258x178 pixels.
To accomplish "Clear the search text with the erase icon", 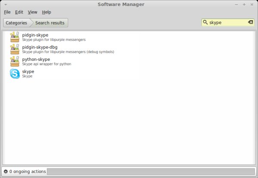I will [251, 22].
